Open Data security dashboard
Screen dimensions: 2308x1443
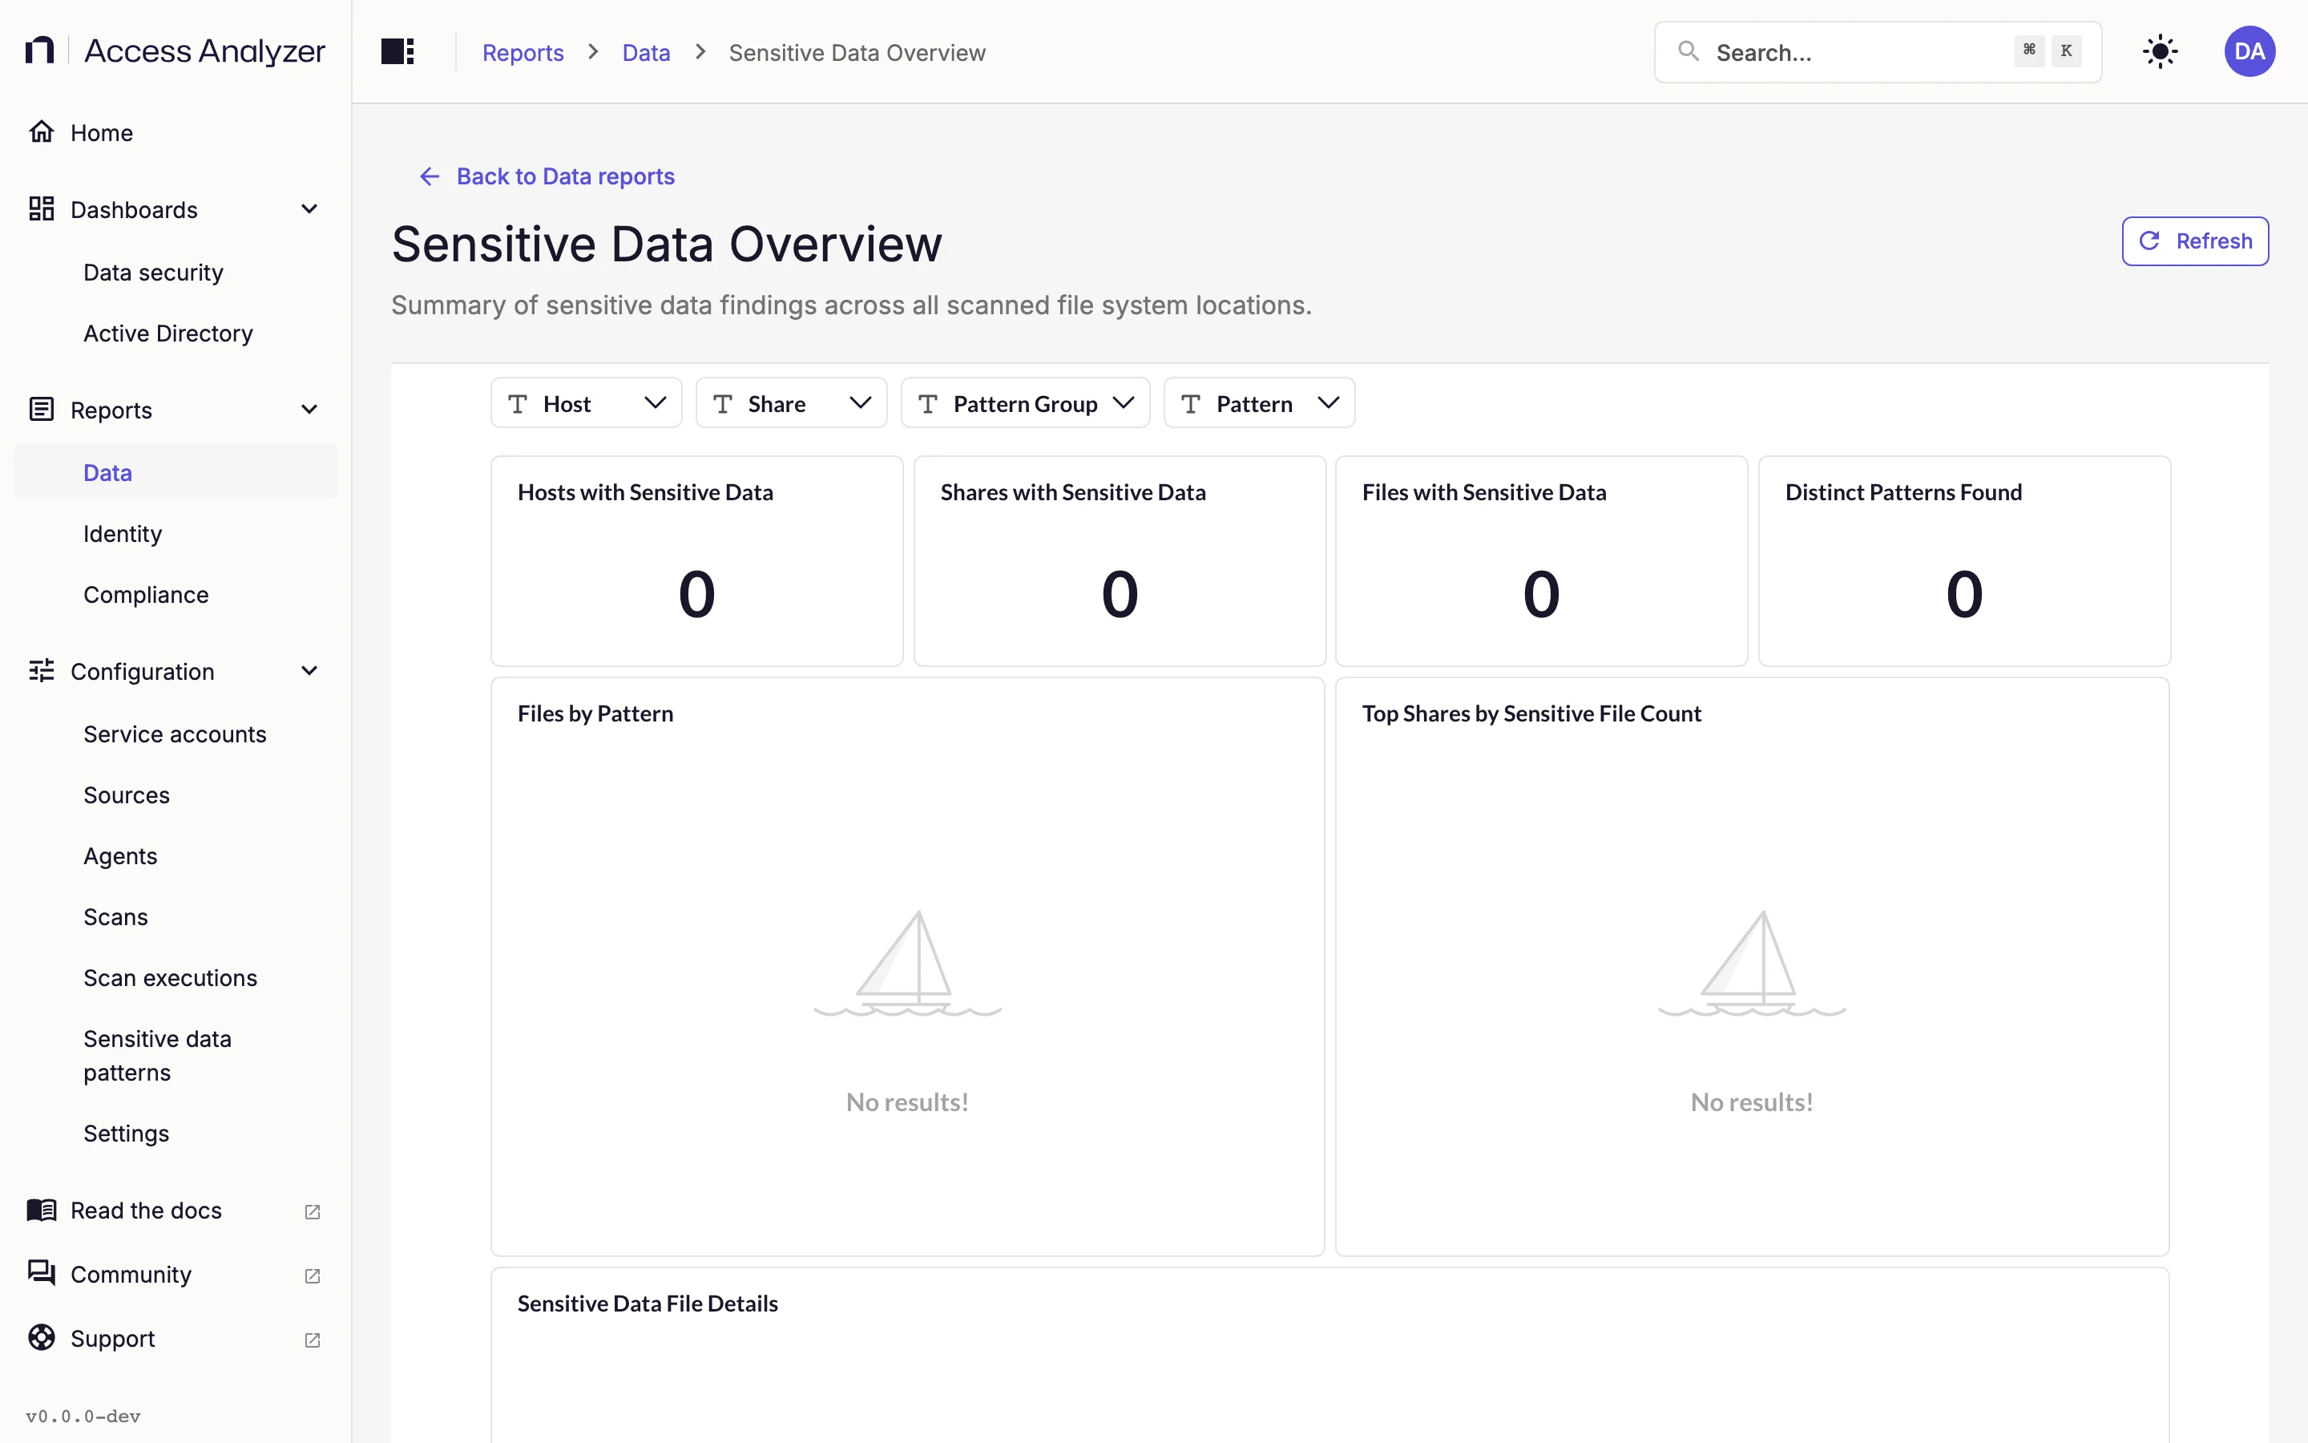176,273
